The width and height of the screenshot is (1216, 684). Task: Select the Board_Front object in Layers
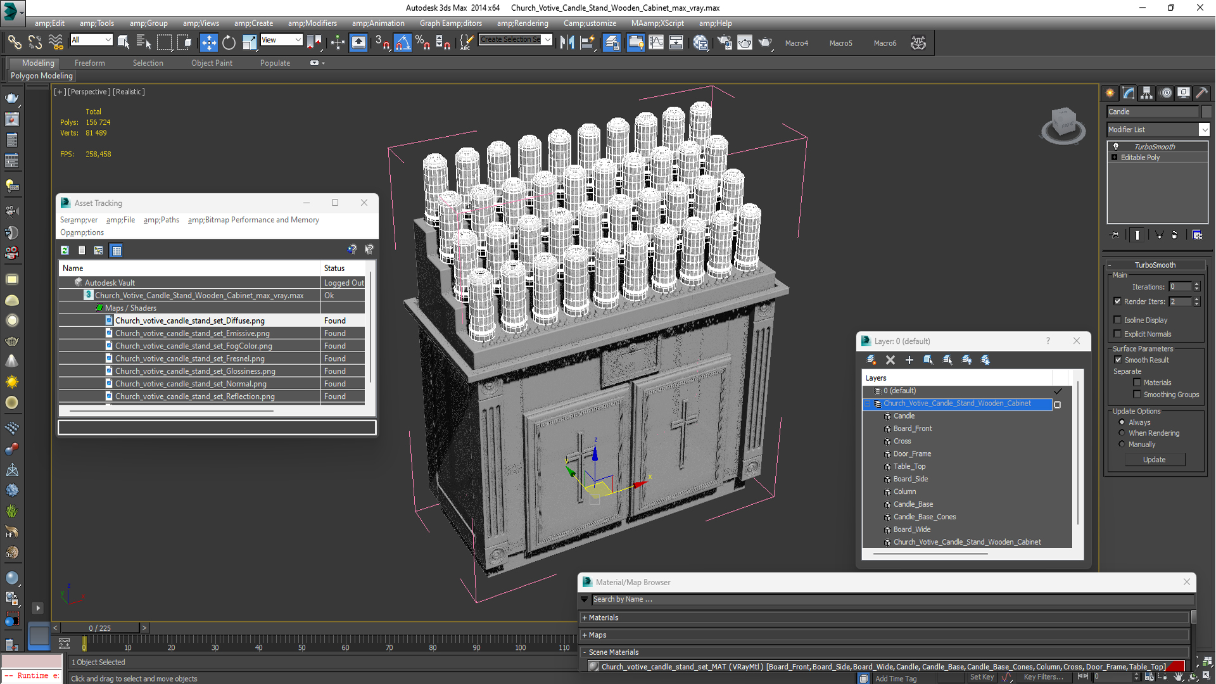pos(912,429)
